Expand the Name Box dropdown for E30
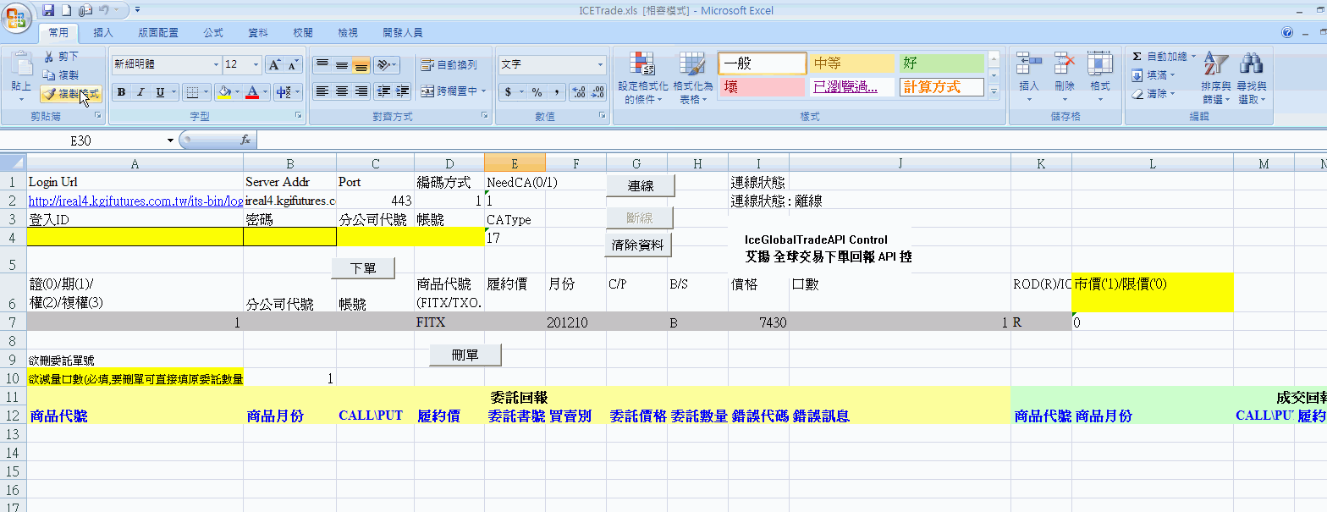This screenshot has width=1327, height=512. click(x=170, y=140)
